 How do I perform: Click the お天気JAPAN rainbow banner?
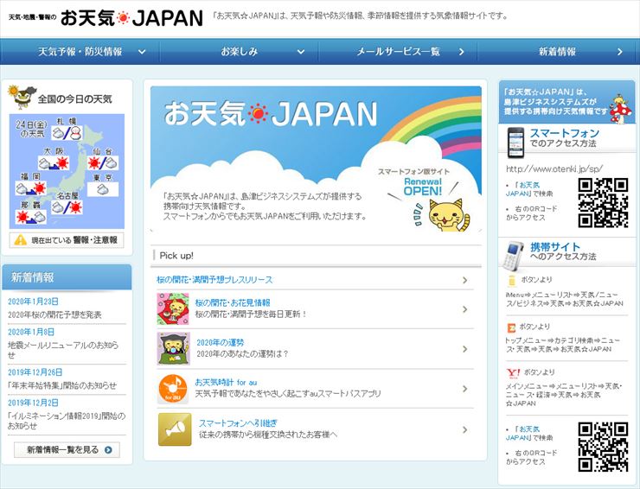[316, 160]
